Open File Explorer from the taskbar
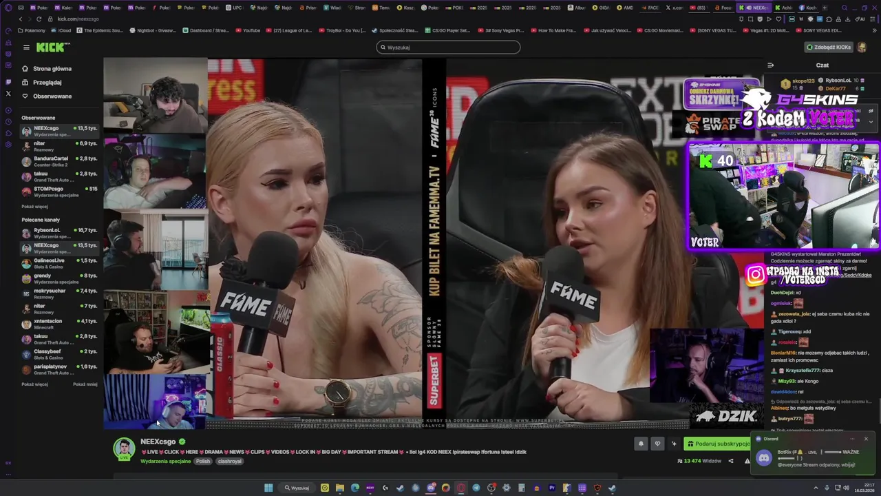Image resolution: width=881 pixels, height=496 pixels. pyautogui.click(x=340, y=488)
